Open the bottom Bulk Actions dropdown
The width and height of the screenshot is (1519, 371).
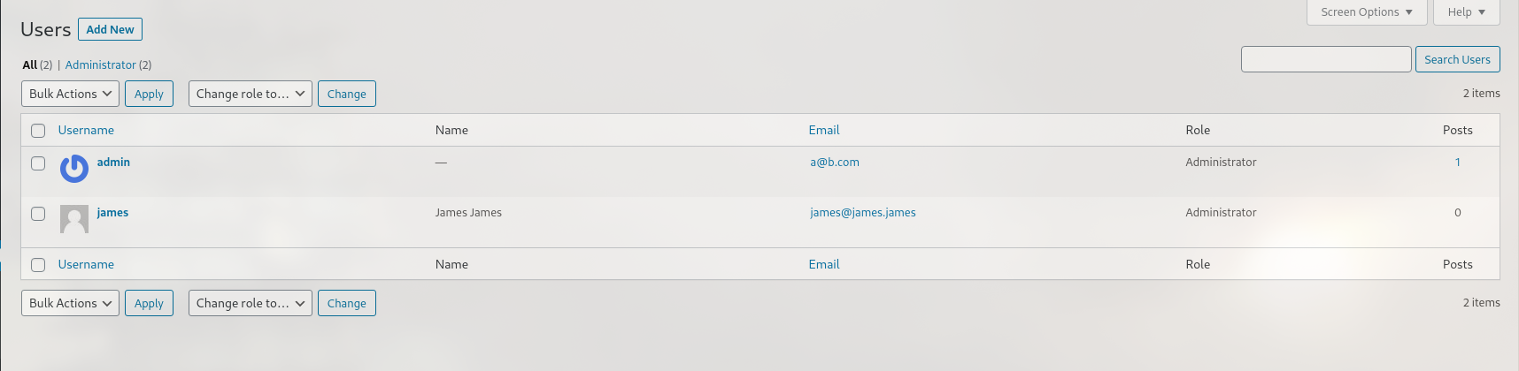pyautogui.click(x=70, y=304)
